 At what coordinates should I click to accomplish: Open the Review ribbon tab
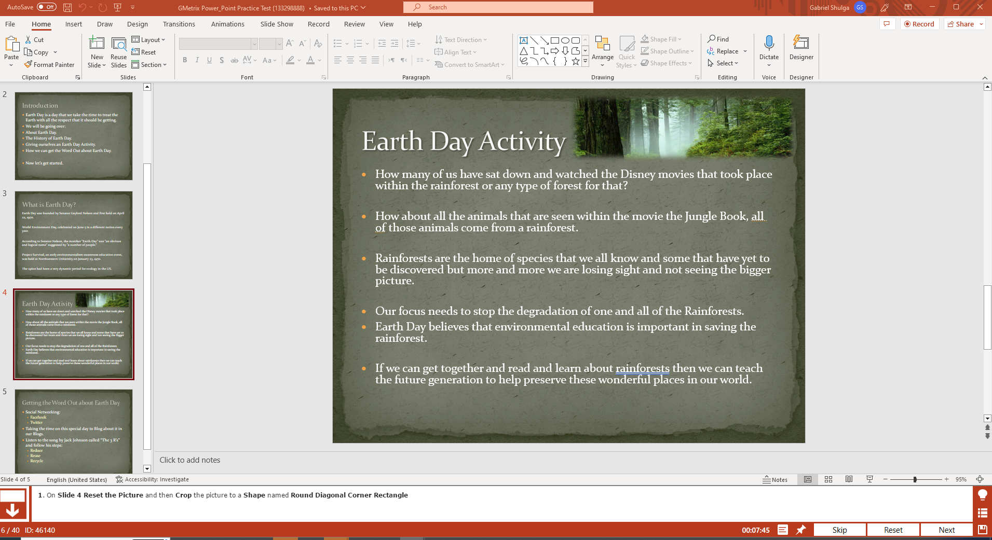[x=354, y=24]
